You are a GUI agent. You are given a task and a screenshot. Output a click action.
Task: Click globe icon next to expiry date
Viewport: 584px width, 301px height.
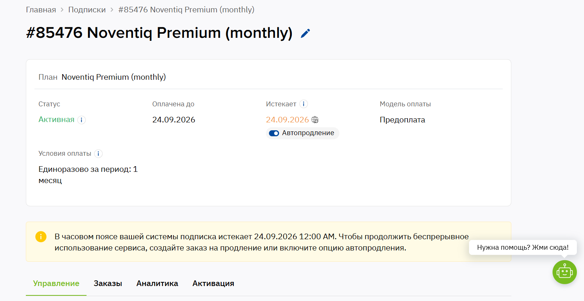pos(315,120)
